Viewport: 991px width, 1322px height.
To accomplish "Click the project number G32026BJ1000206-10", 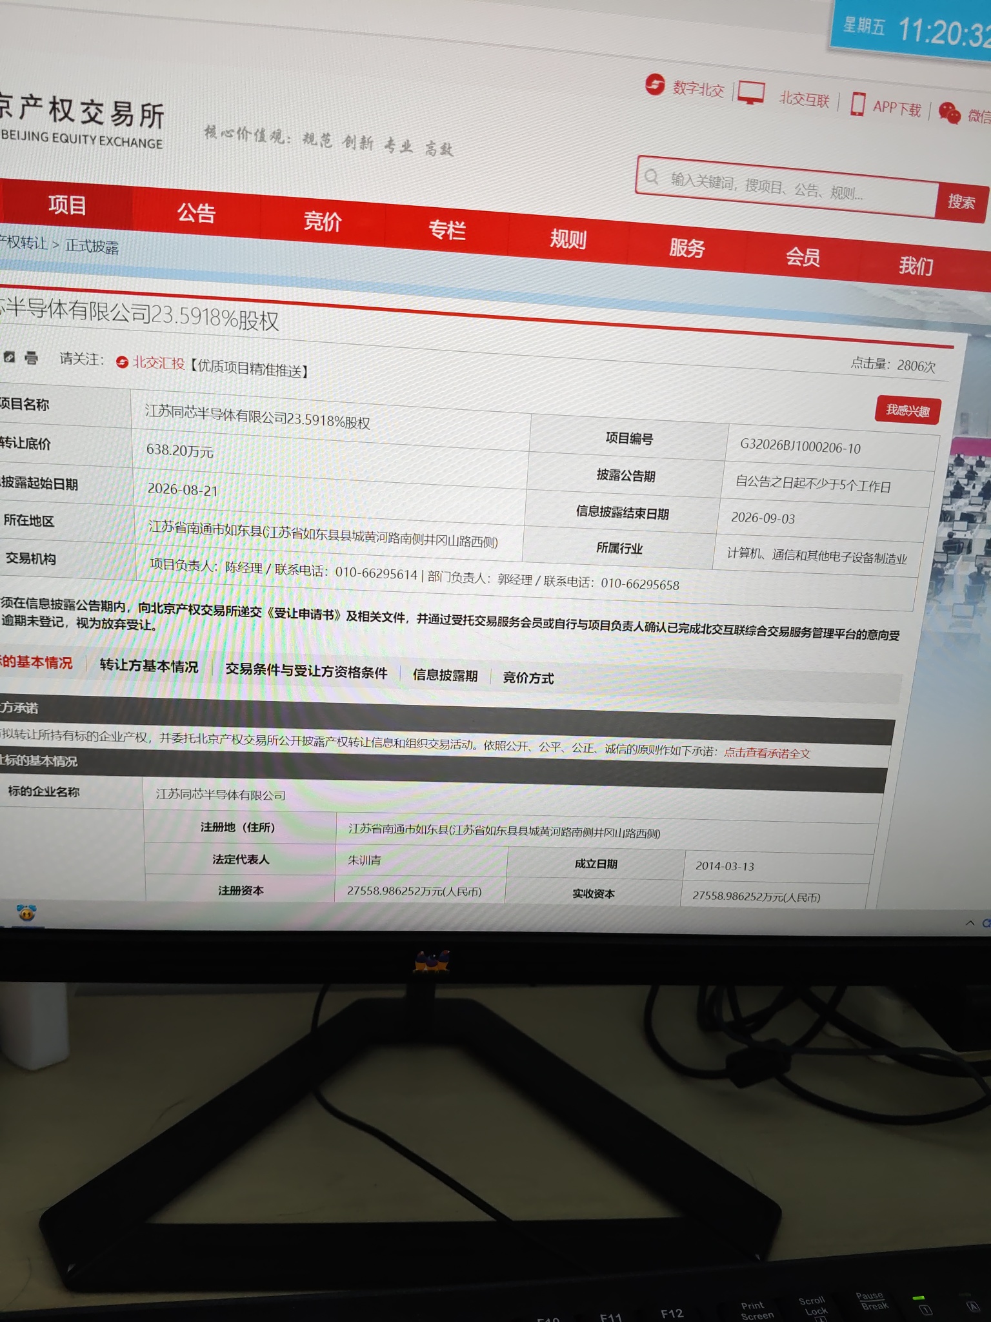I will point(800,446).
